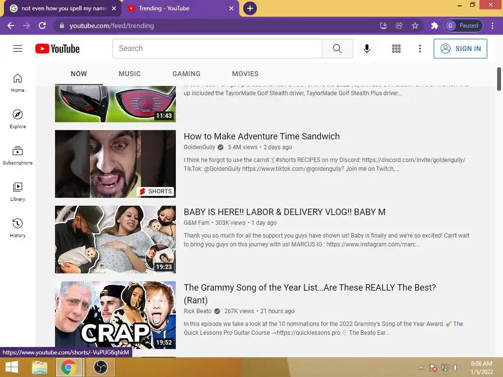Image resolution: width=503 pixels, height=377 pixels.
Task: Open File Explorer from taskbar
Action: coord(40,367)
